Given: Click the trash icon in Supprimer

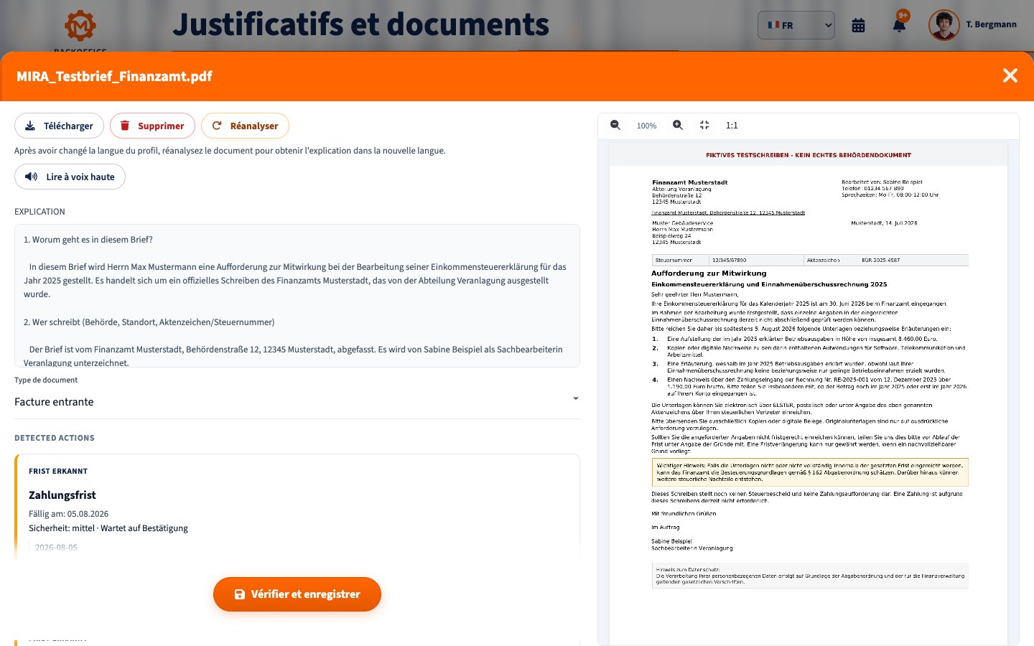Looking at the screenshot, I should (125, 126).
